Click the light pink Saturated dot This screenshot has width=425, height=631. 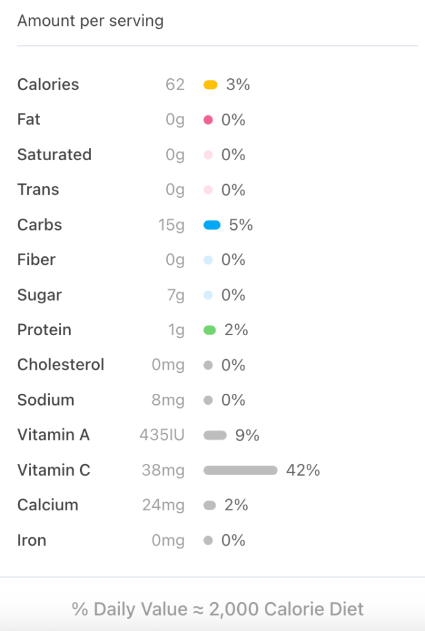(x=208, y=155)
